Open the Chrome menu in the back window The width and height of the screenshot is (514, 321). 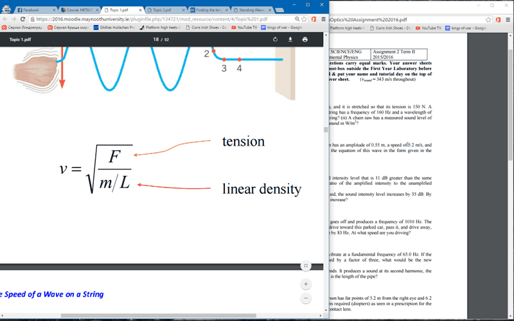(508, 20)
